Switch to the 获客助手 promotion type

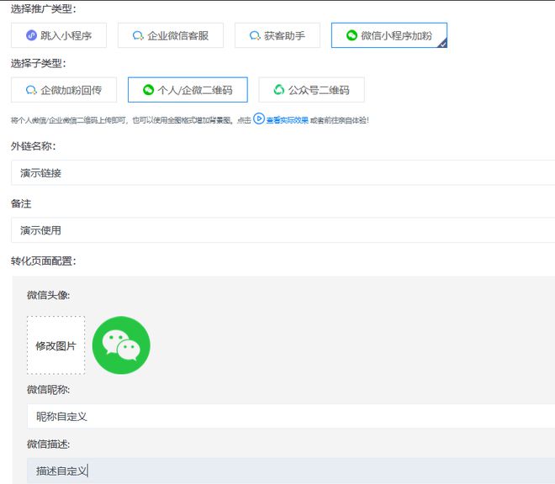[x=277, y=35]
